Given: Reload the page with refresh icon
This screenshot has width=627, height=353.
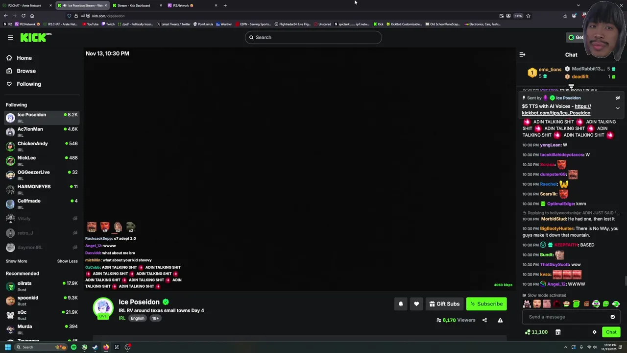Looking at the screenshot, I should 23,16.
